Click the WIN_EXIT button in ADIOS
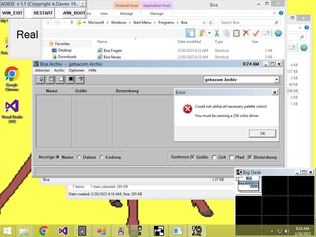 12,13
